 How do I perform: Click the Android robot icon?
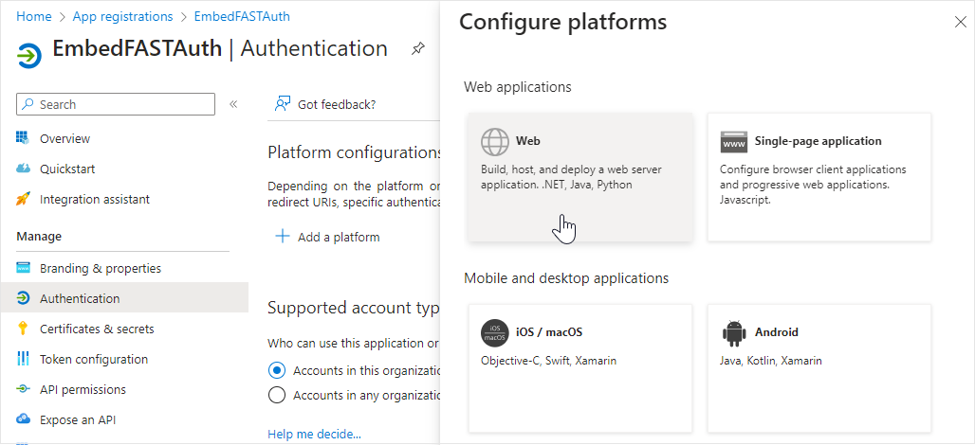[733, 332]
